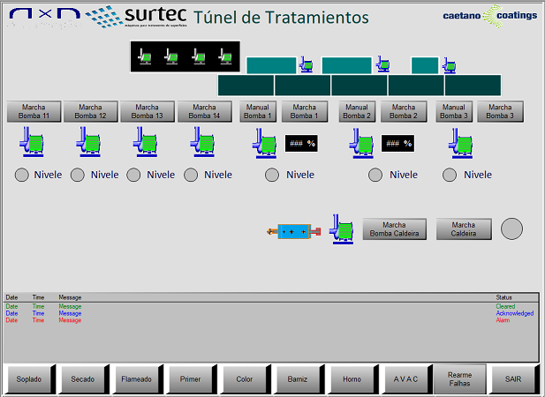545x397 pixels.
Task: Switch to the Horno screen
Action: click(352, 379)
